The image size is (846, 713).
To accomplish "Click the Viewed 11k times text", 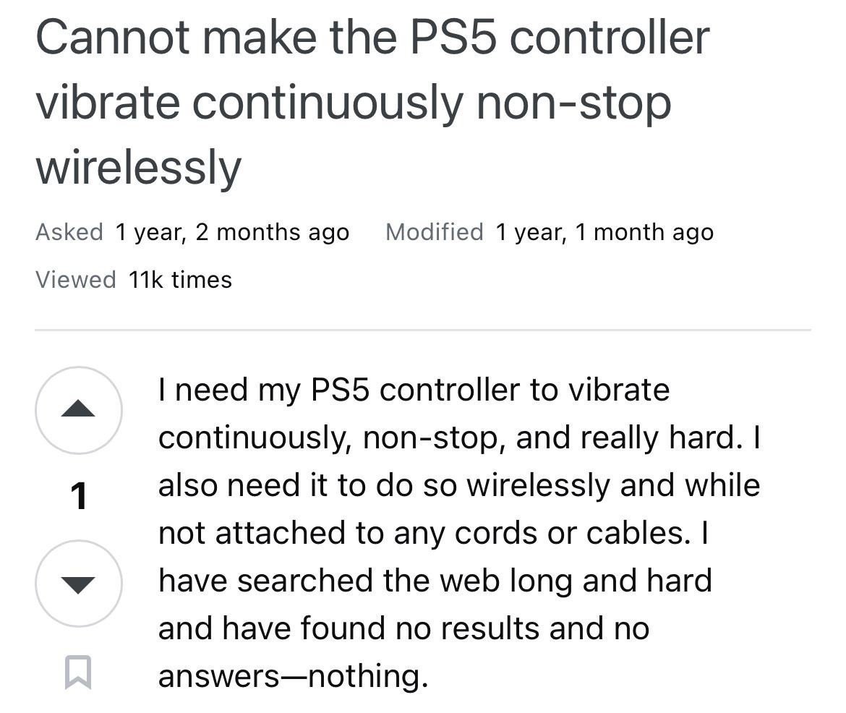I will (x=134, y=280).
